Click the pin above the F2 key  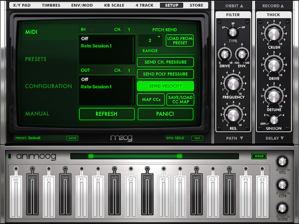point(164,169)
